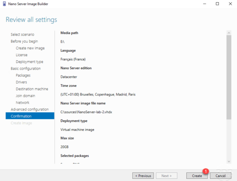Click the Cancel button
237x181 pixels.
coord(221,176)
